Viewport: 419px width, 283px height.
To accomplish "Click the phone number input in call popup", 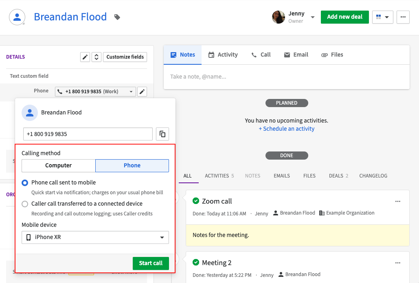I will [88, 134].
